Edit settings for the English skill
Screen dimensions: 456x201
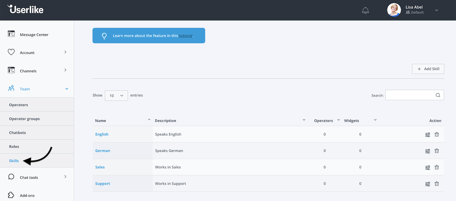click(427, 135)
